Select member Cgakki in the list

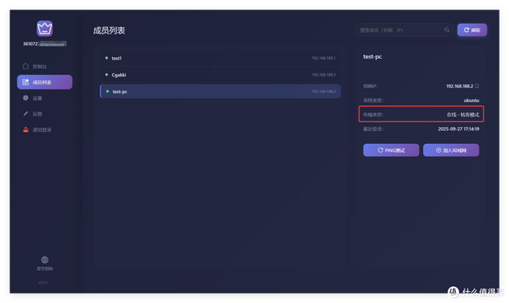pyautogui.click(x=220, y=75)
